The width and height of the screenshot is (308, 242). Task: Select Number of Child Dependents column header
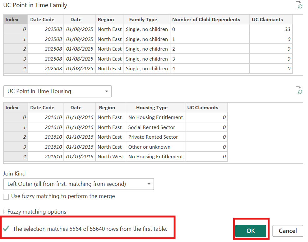(x=210, y=19)
